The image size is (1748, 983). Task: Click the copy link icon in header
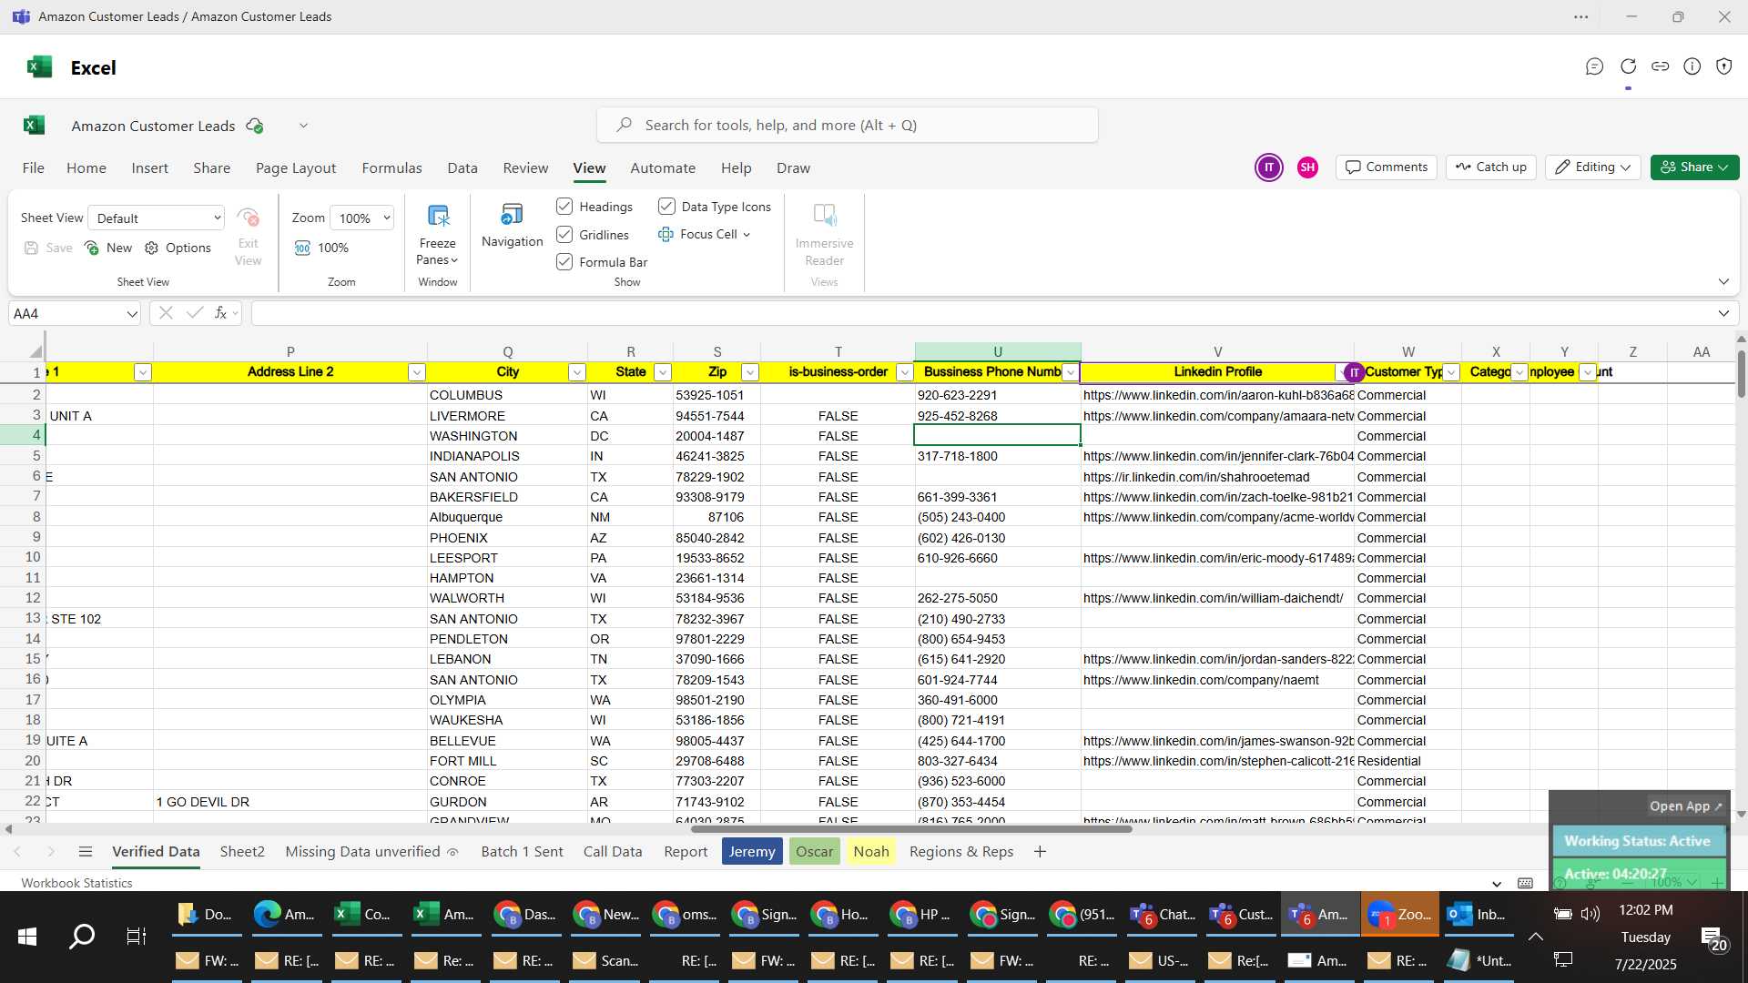coord(1660,66)
